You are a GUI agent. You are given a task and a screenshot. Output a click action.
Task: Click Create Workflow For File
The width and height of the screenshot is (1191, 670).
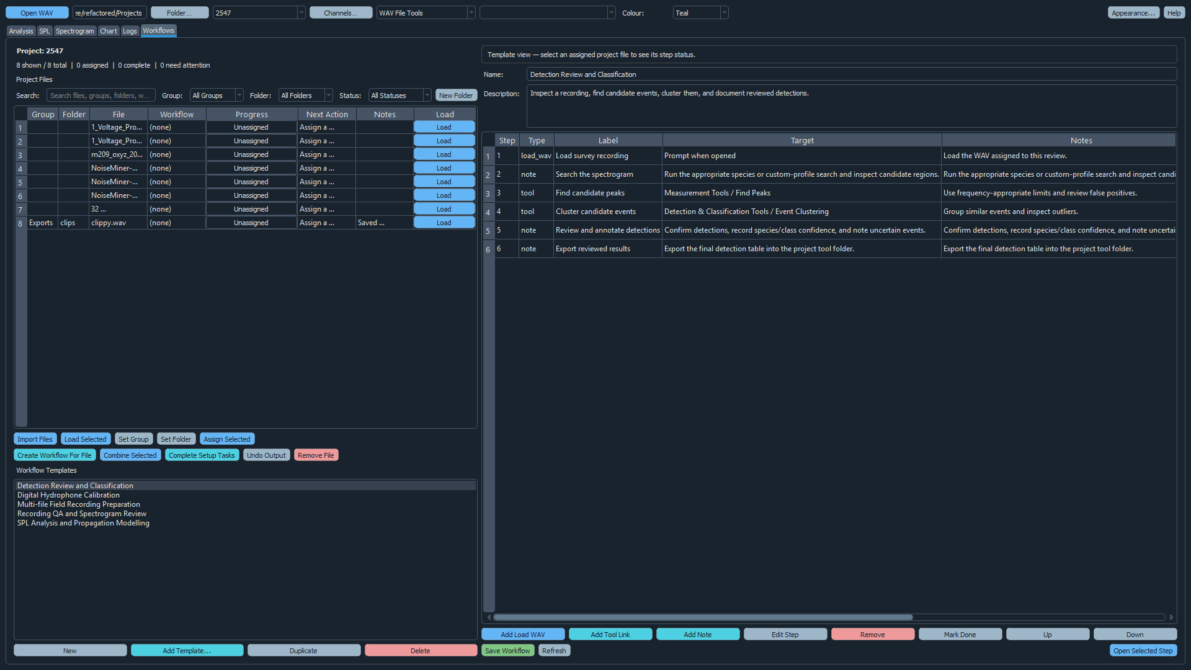pos(55,455)
